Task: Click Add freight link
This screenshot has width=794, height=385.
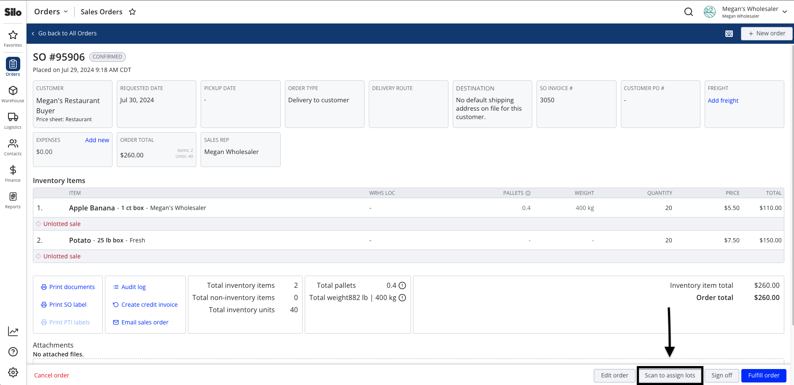Action: click(723, 101)
